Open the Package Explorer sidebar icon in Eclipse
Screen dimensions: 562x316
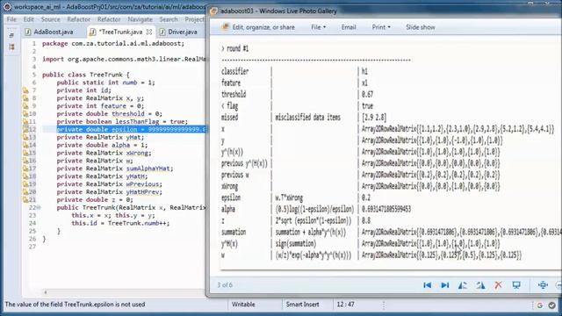pyautogui.click(x=11, y=47)
